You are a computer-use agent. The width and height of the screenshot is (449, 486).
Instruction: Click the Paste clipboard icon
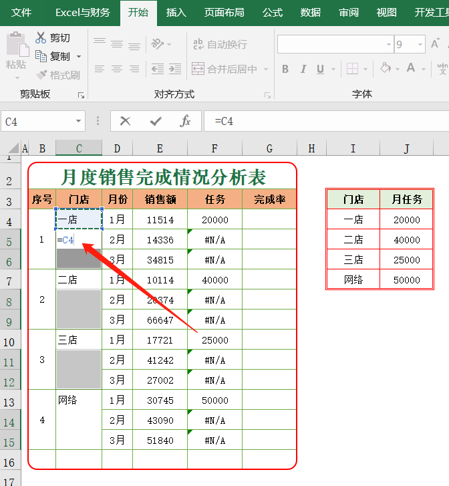pos(17,44)
